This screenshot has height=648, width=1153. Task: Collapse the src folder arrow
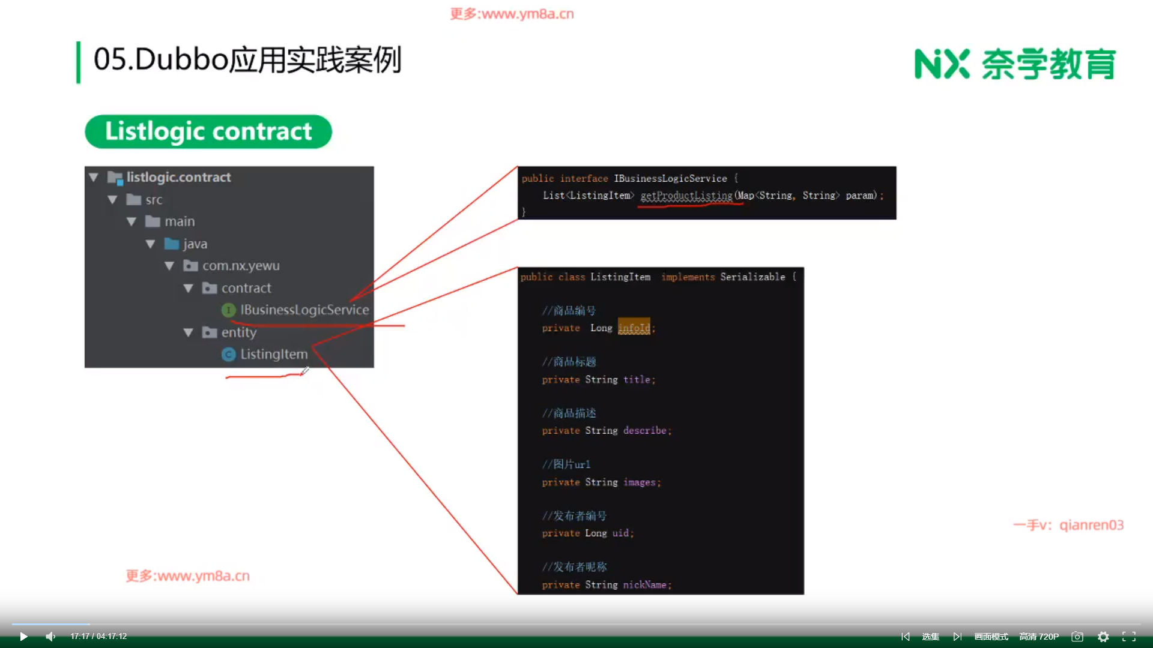pyautogui.click(x=112, y=200)
